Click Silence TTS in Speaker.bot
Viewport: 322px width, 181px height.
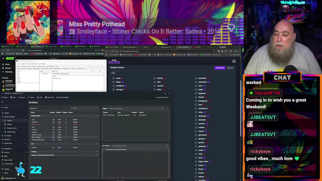tap(25, 64)
